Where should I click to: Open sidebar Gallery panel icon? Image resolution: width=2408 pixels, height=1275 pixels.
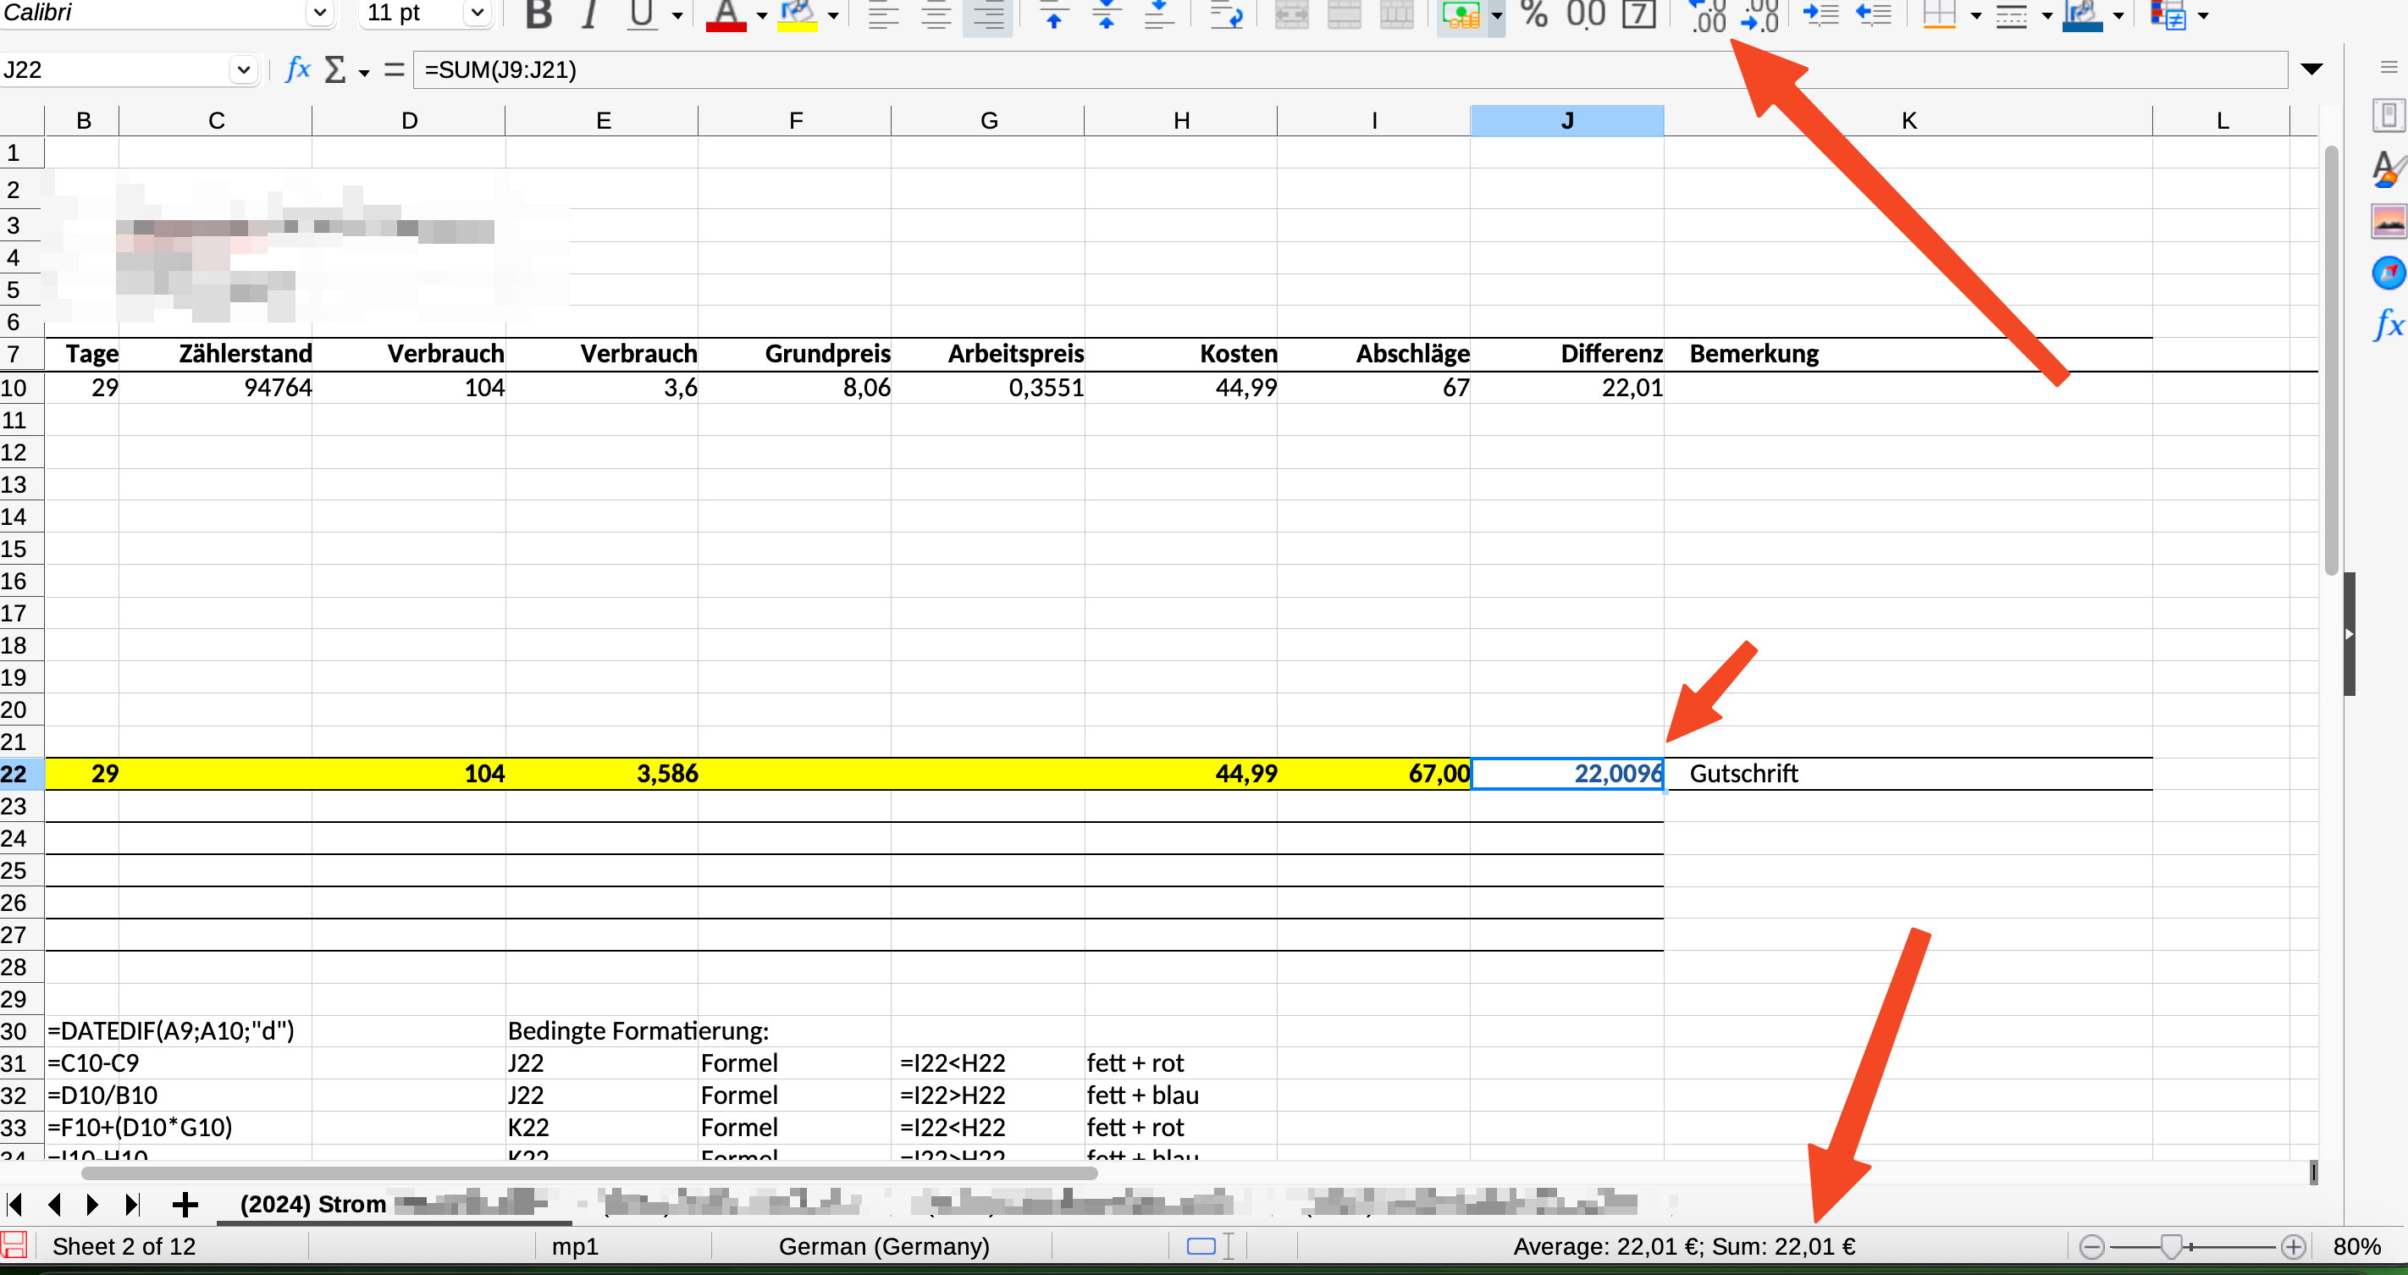tap(2388, 222)
